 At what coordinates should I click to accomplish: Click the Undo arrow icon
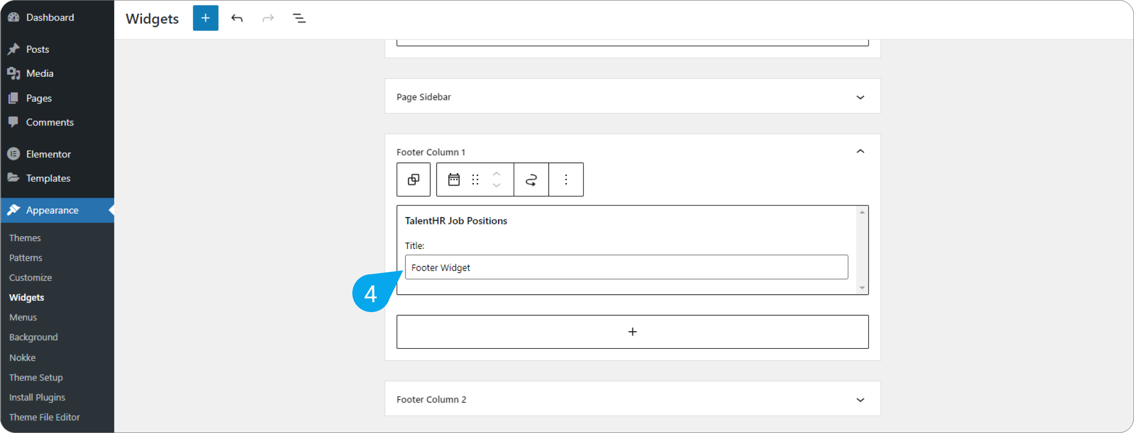click(237, 18)
